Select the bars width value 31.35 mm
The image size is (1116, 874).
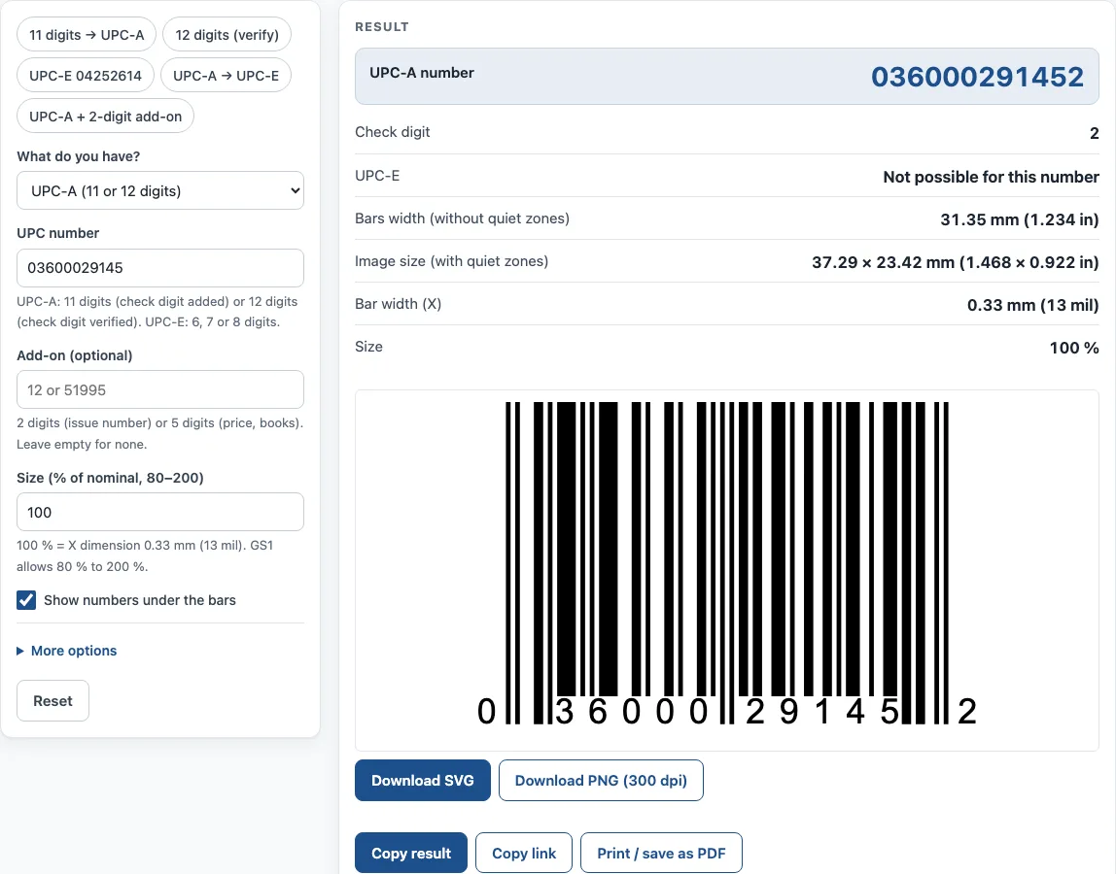tap(1019, 219)
